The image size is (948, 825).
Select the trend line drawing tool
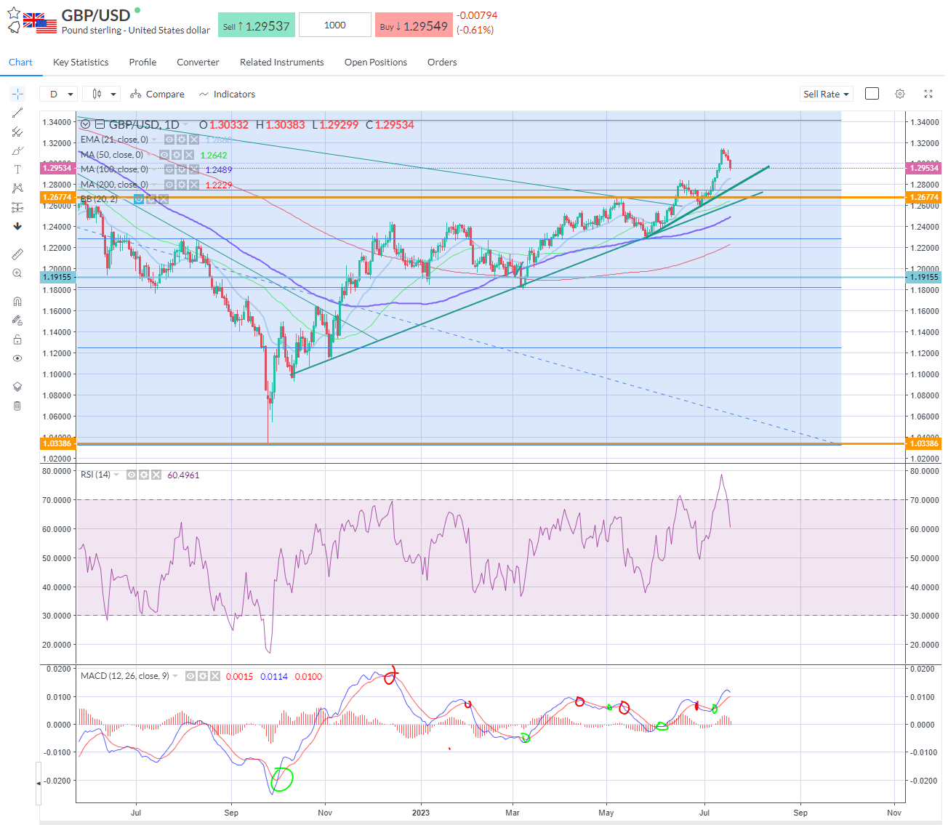pos(17,113)
